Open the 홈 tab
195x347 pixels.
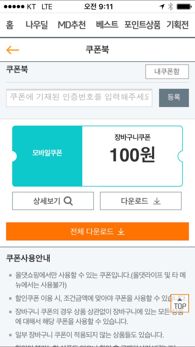click(x=10, y=25)
